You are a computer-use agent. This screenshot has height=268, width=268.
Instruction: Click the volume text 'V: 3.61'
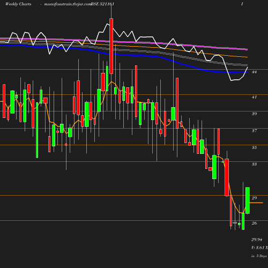(258, 248)
